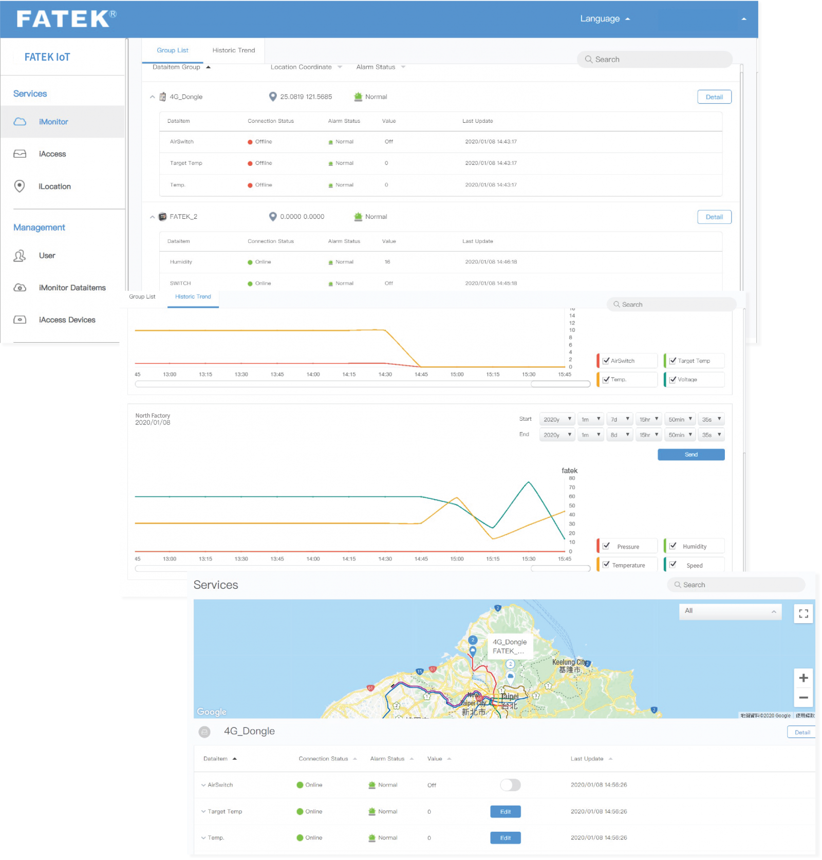Collapse the 4G_Dongle group

point(152,97)
